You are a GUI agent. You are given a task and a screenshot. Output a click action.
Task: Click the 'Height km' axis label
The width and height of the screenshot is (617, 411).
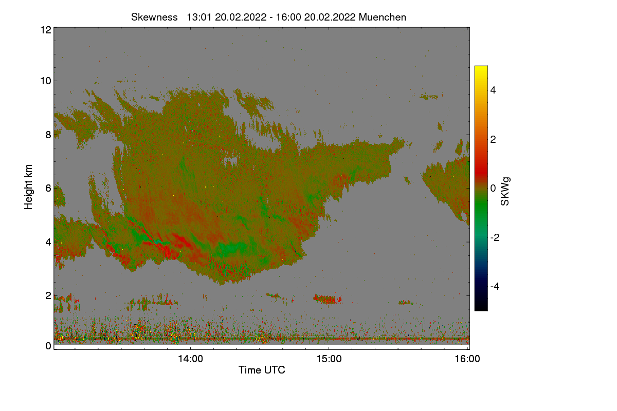point(29,187)
